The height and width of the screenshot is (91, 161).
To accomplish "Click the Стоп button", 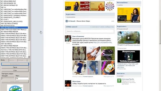I will coord(15,70).
